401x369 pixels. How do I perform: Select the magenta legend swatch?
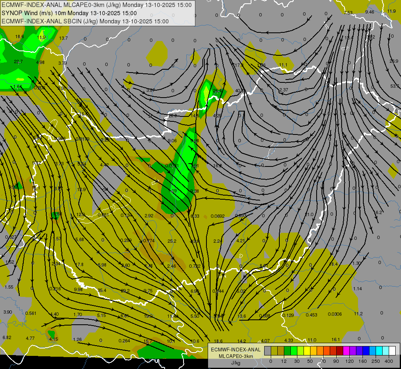pyautogui.click(x=346, y=351)
